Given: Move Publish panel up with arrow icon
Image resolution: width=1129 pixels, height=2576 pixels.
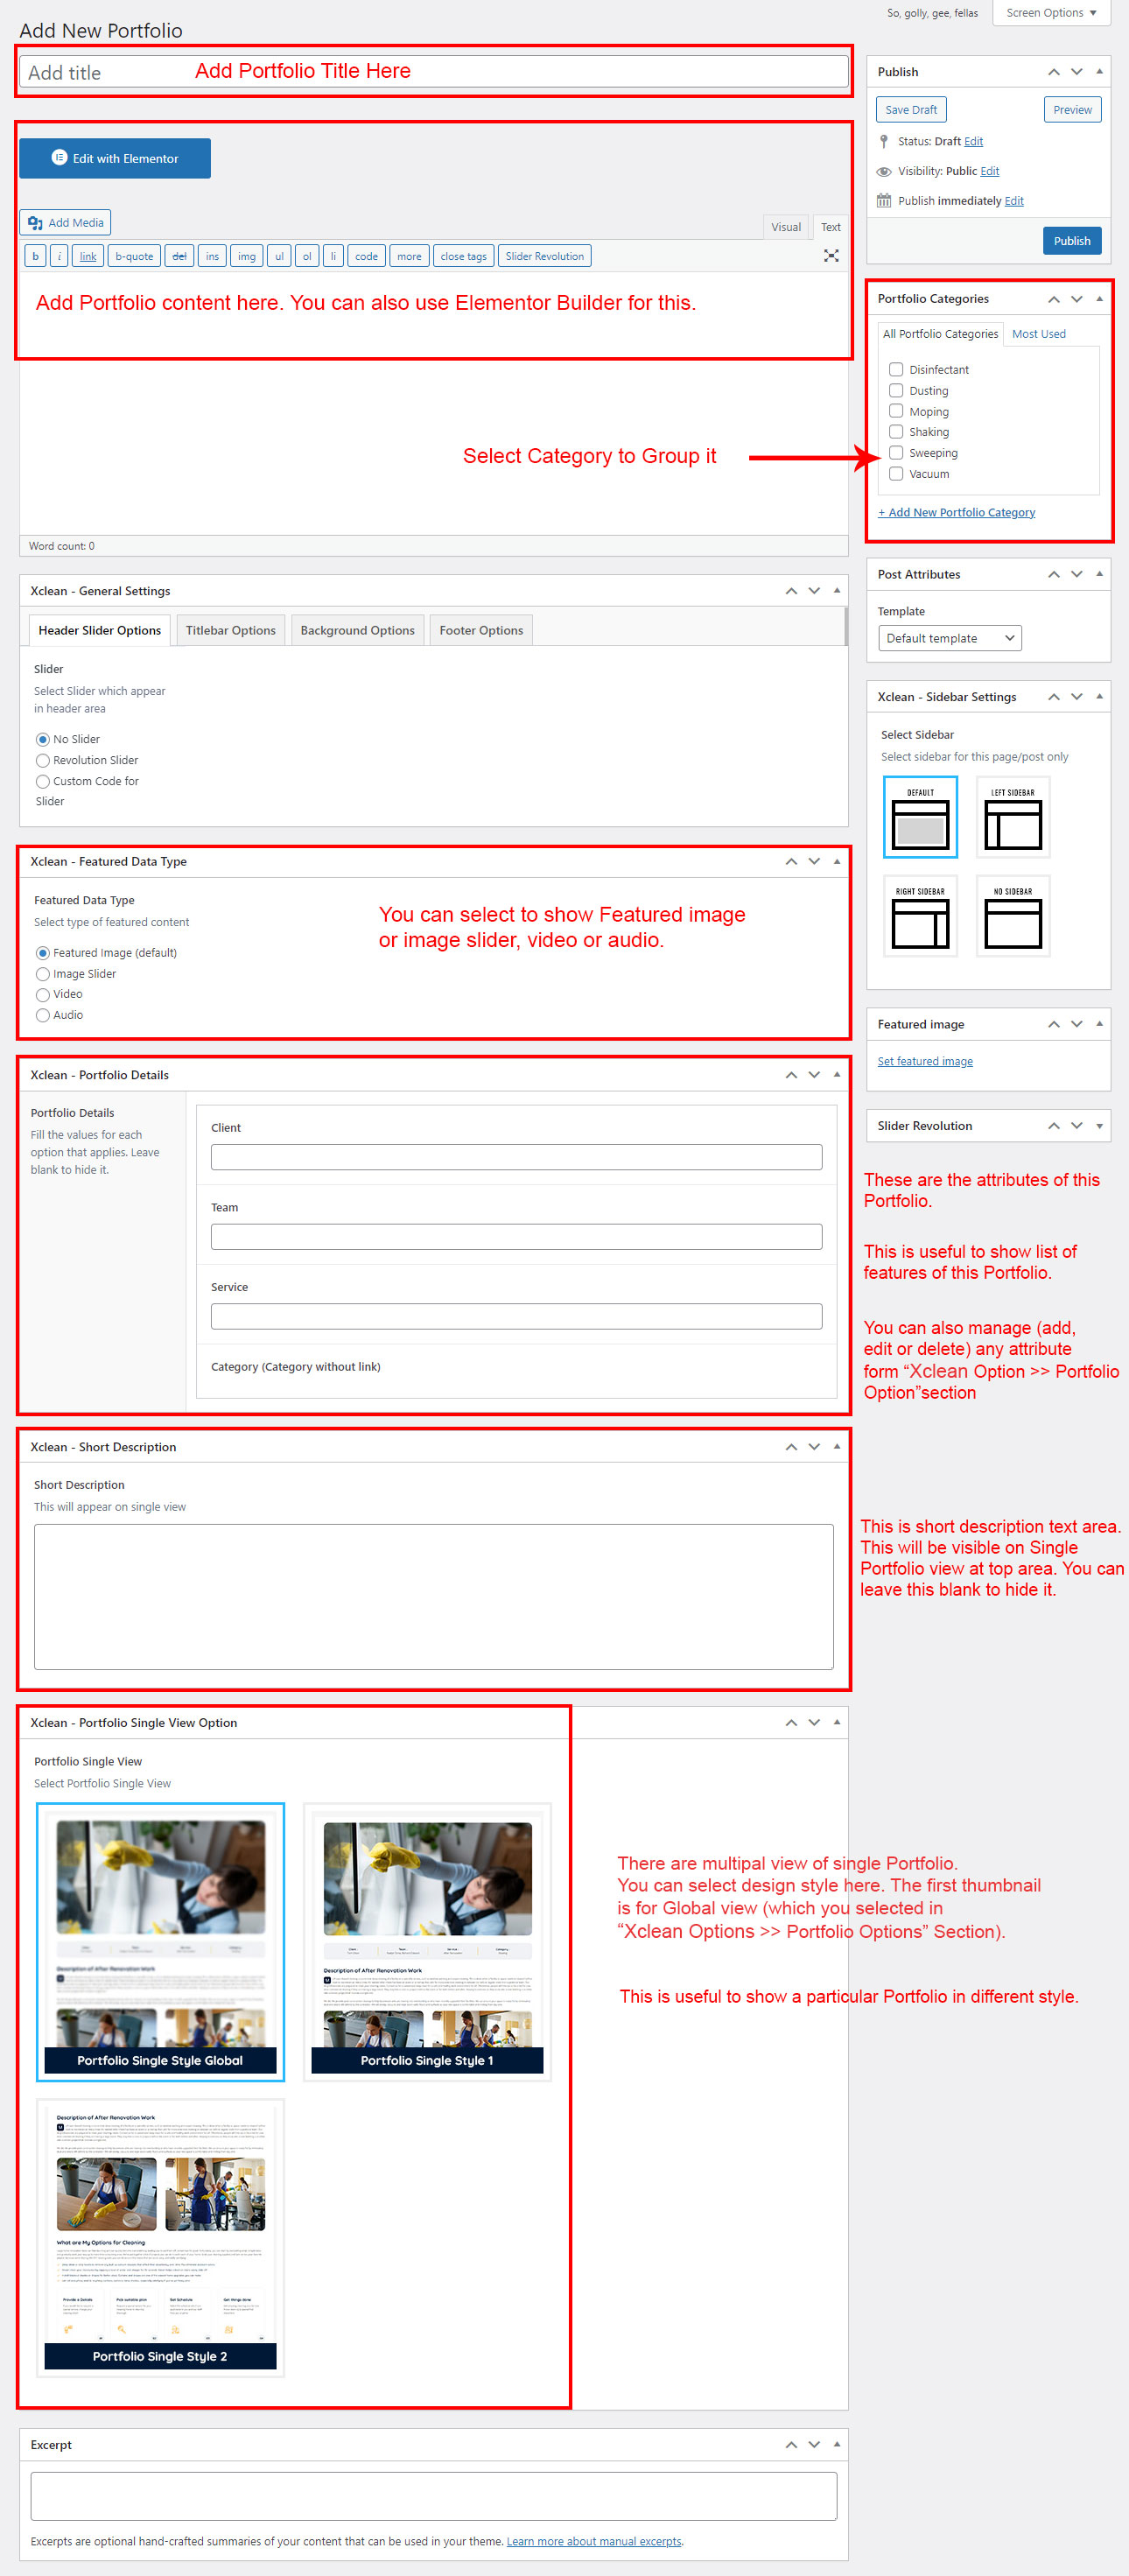Looking at the screenshot, I should (x=1053, y=72).
